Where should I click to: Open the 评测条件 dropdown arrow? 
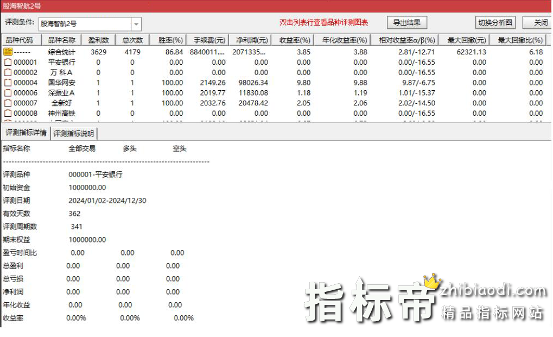pos(136,24)
